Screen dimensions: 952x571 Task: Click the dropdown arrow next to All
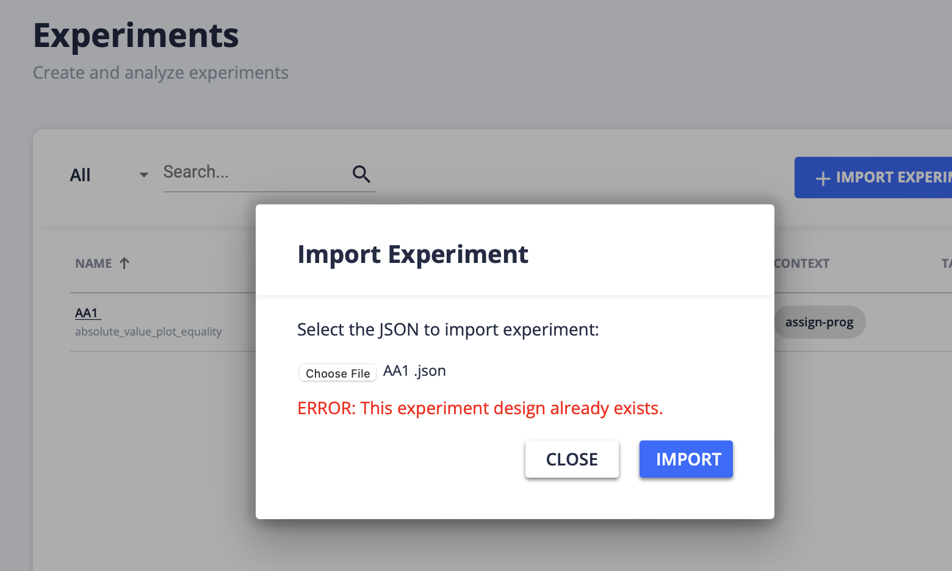[x=143, y=176]
